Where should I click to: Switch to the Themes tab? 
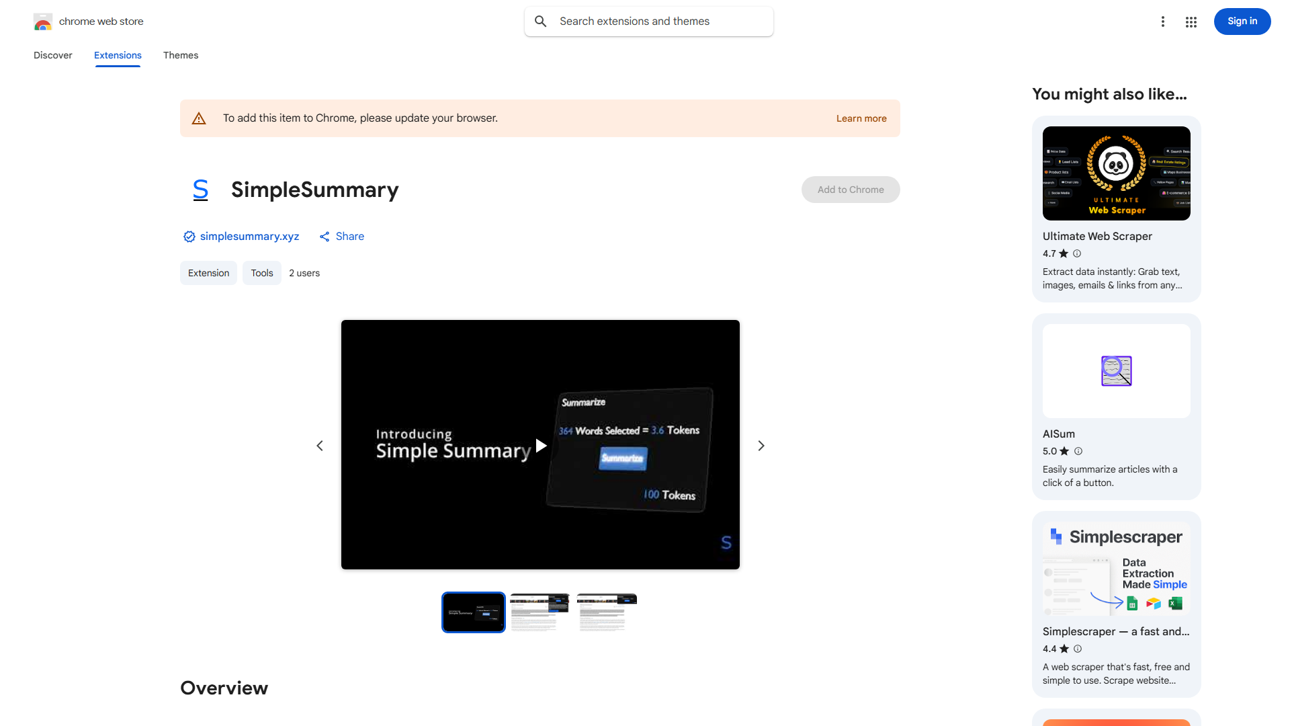[x=181, y=55]
